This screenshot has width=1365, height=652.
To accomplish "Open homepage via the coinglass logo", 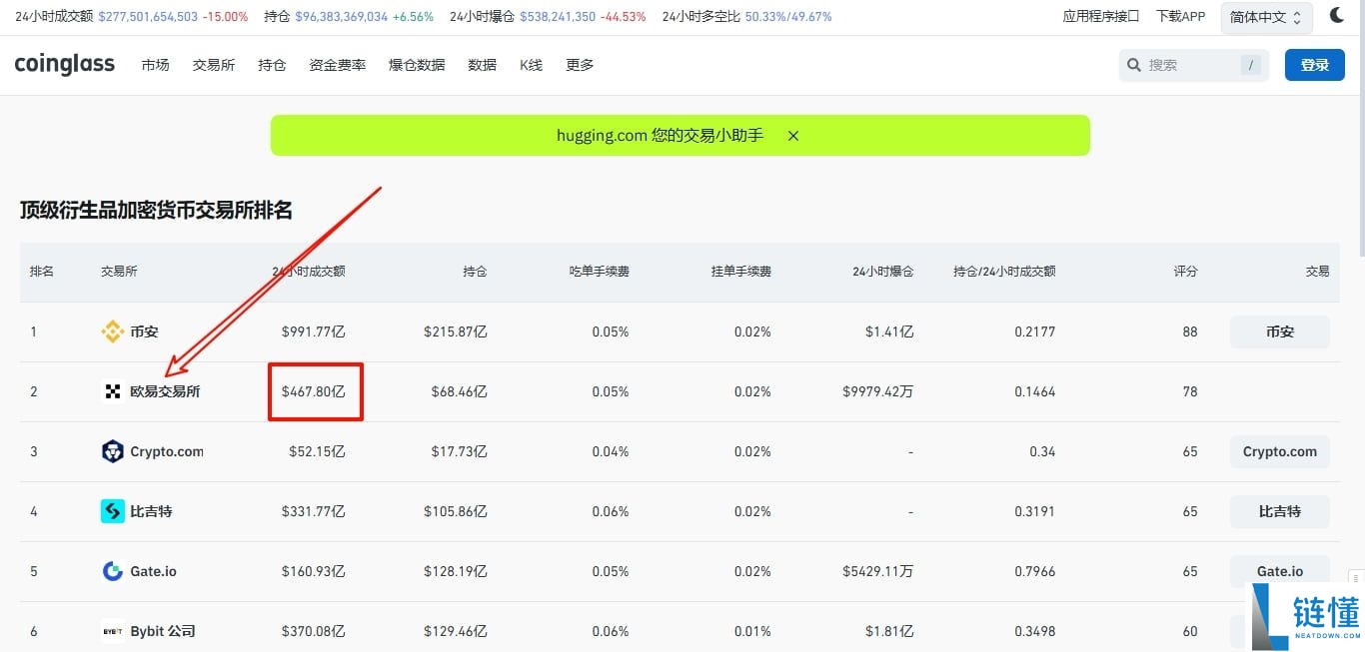I will pos(64,64).
